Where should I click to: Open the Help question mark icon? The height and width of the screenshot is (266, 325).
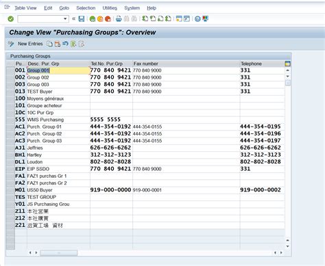coord(197,19)
